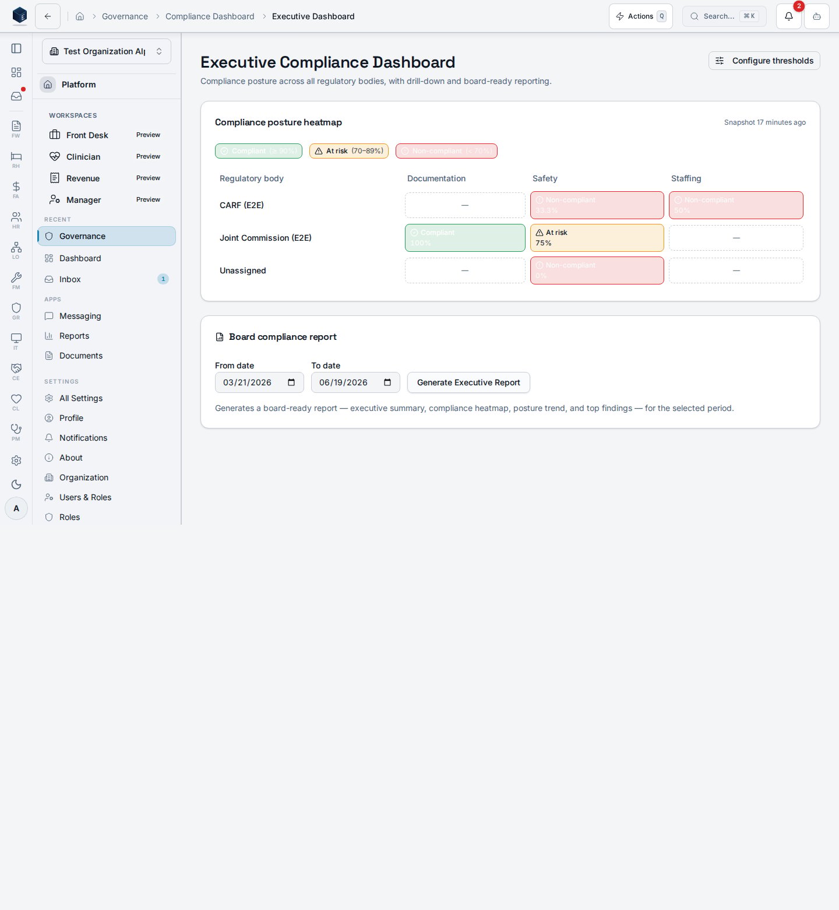
Task: Click the To date field
Action: click(x=355, y=382)
